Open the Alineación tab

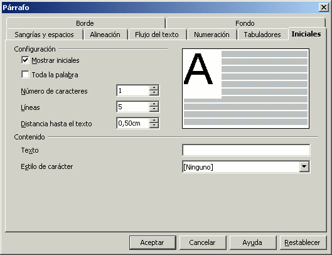tap(105, 35)
